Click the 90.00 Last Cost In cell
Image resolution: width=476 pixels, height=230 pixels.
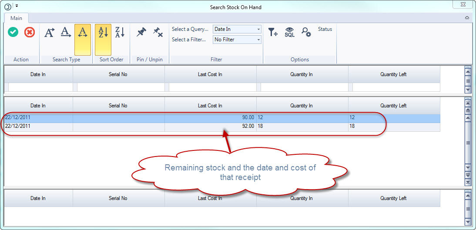coord(211,118)
